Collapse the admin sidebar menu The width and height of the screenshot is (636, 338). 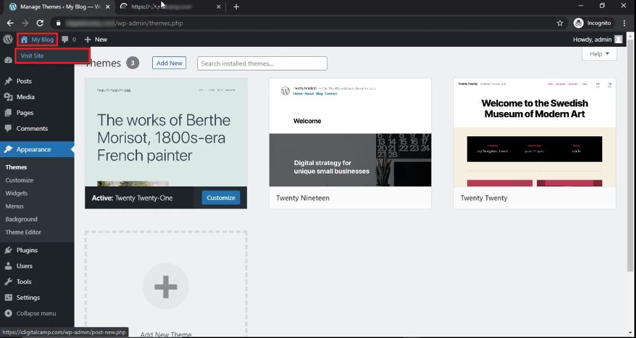[30, 313]
